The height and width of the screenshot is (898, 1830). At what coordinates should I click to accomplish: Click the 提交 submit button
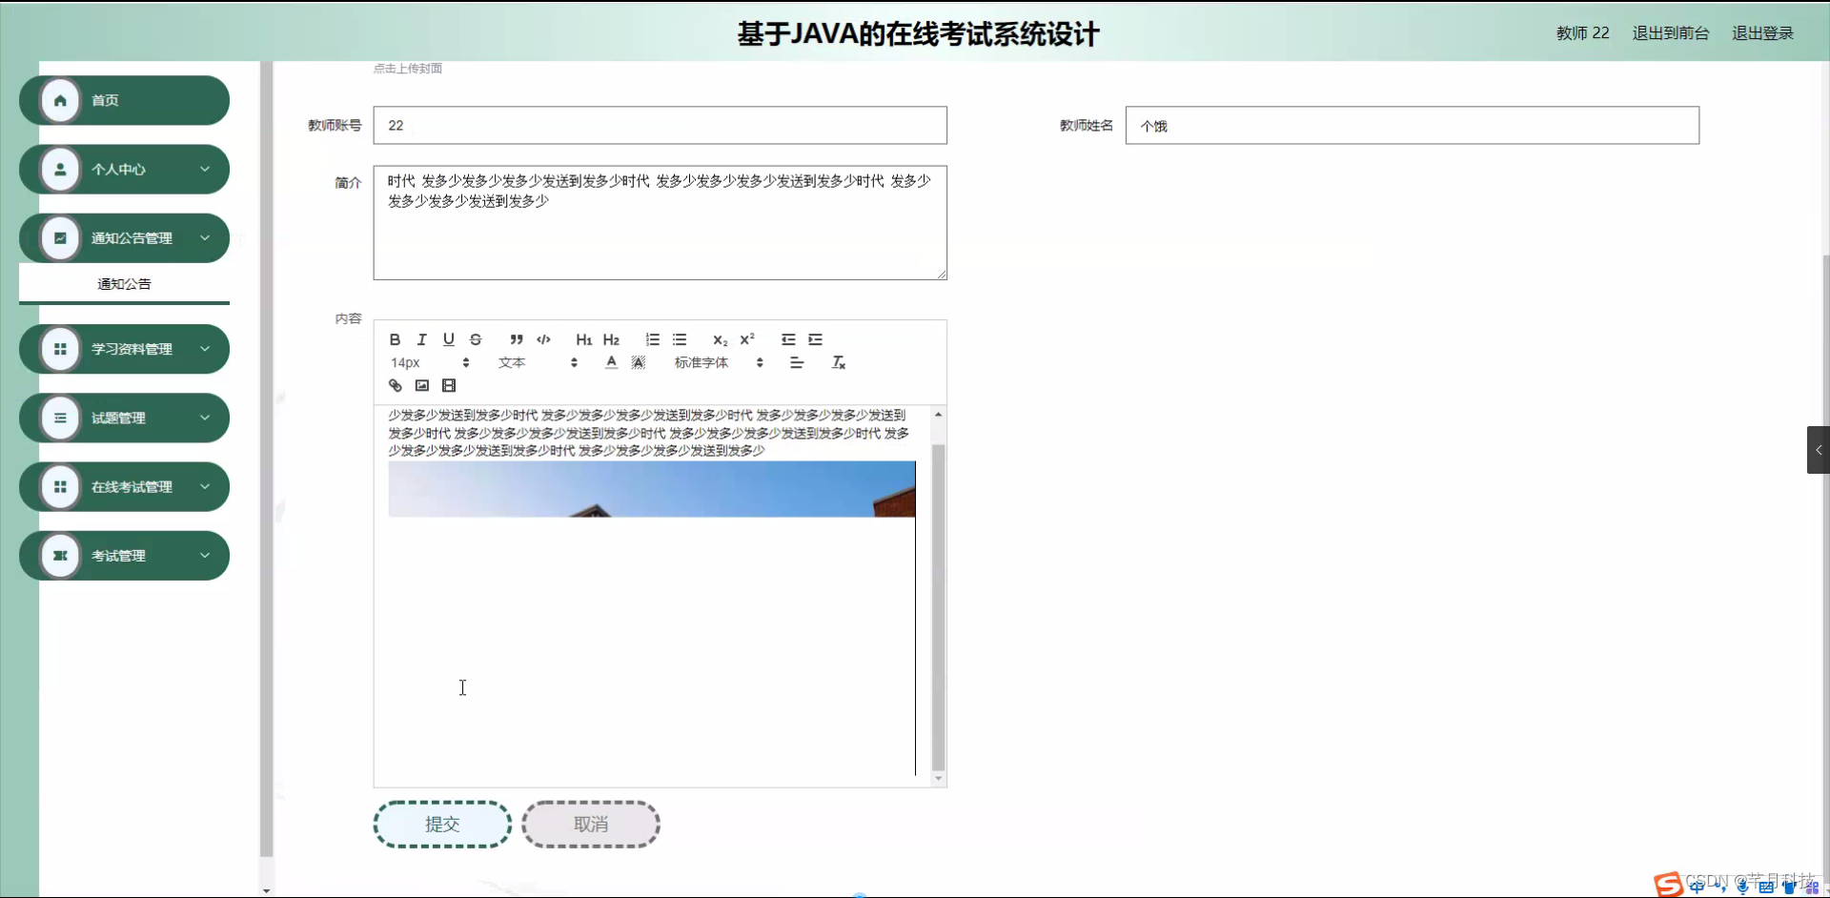click(441, 824)
